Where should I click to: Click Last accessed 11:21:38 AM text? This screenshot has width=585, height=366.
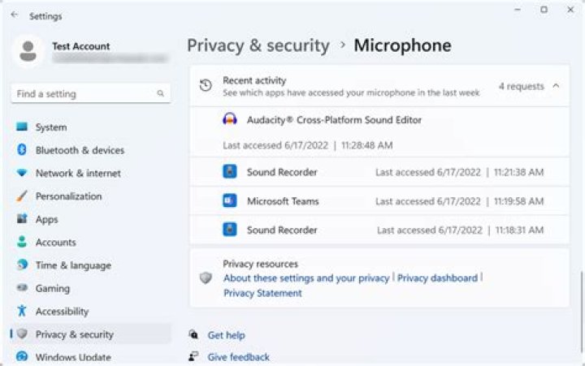[x=460, y=172]
